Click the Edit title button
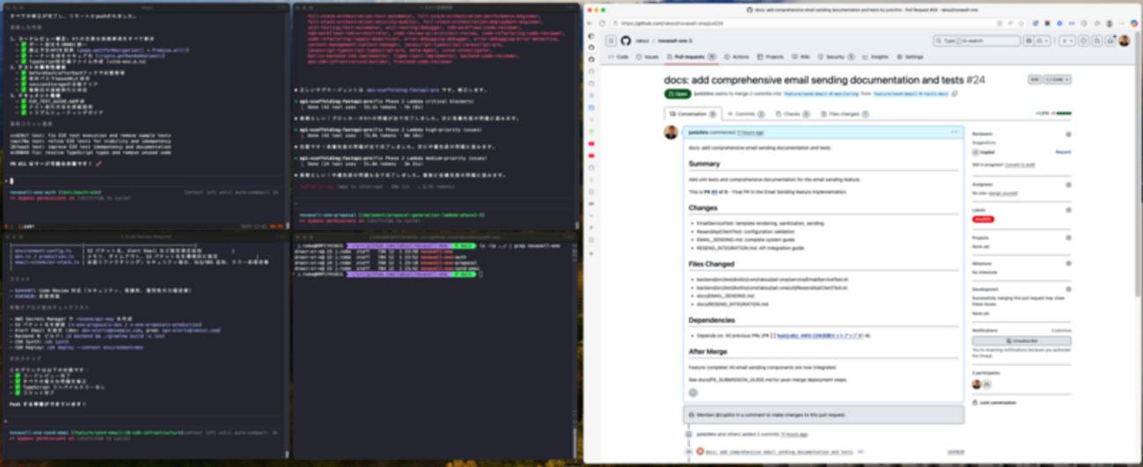 (1034, 79)
